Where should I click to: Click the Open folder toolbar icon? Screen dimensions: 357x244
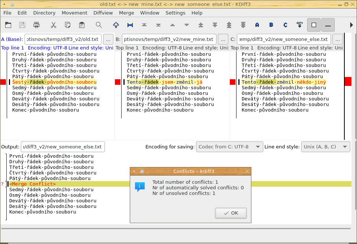click(x=8, y=25)
